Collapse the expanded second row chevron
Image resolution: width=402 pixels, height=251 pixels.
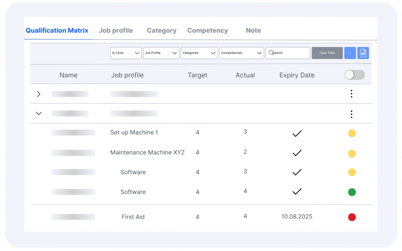coord(38,114)
